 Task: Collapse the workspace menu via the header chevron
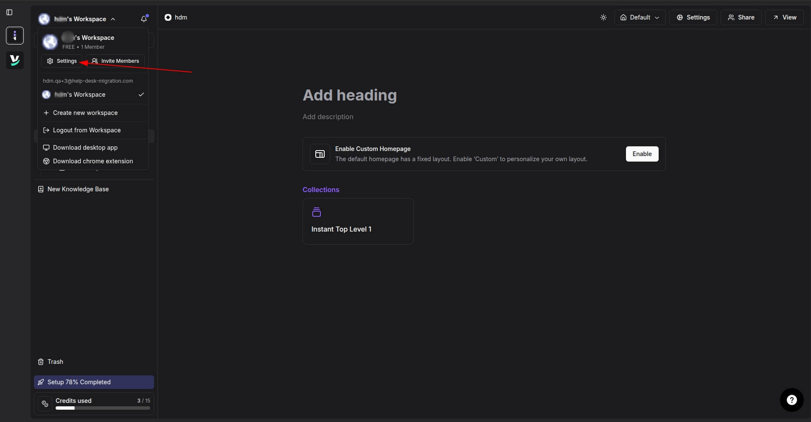coord(113,19)
